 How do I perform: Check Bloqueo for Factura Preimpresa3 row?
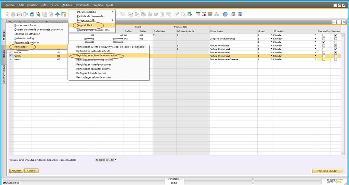[336, 56]
